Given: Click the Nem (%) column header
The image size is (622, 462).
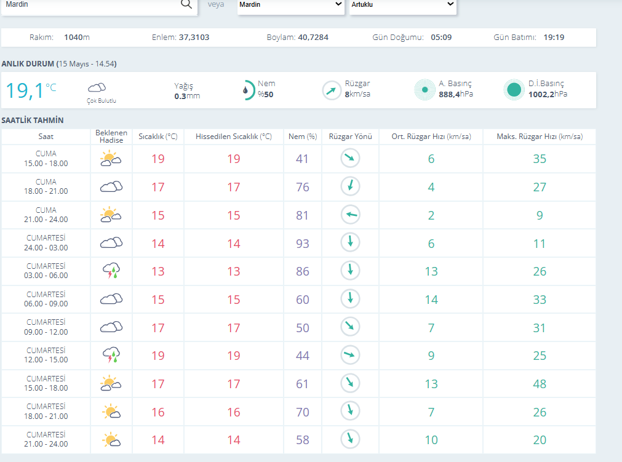Looking at the screenshot, I should tap(303, 137).
